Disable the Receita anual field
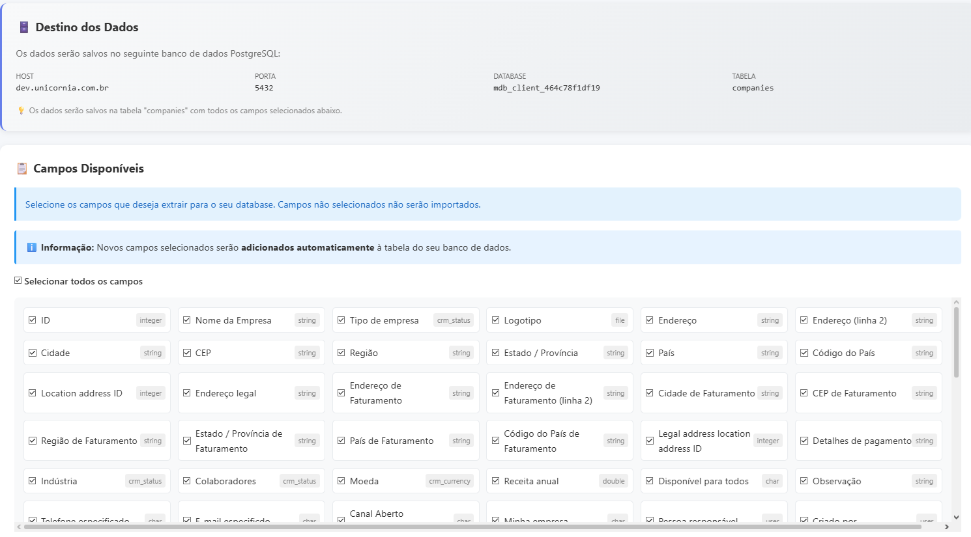Image resolution: width=971 pixels, height=537 pixels. pos(496,481)
